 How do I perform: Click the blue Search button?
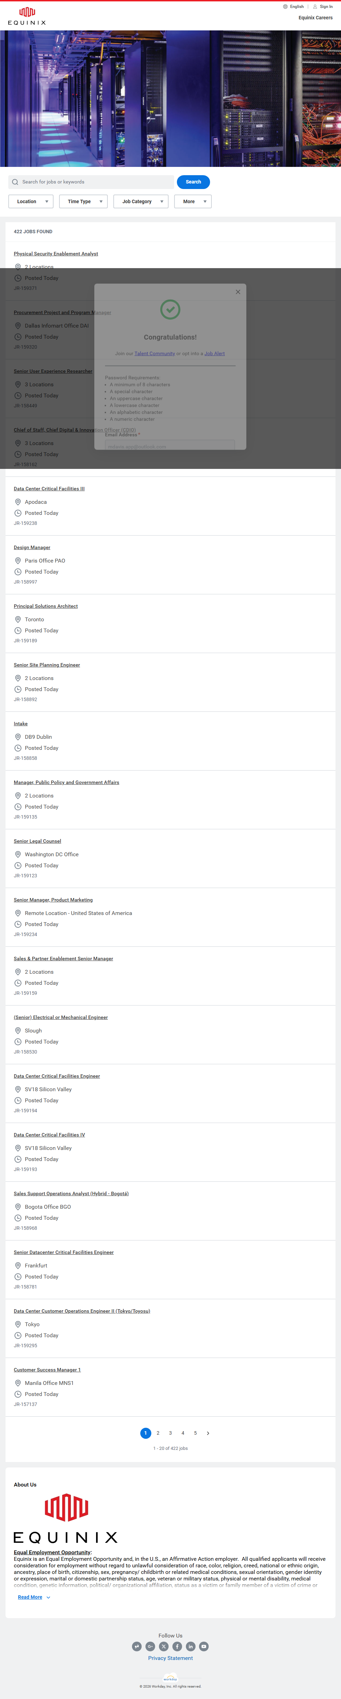[193, 182]
